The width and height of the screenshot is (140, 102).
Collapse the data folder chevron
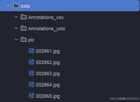point(8,6)
